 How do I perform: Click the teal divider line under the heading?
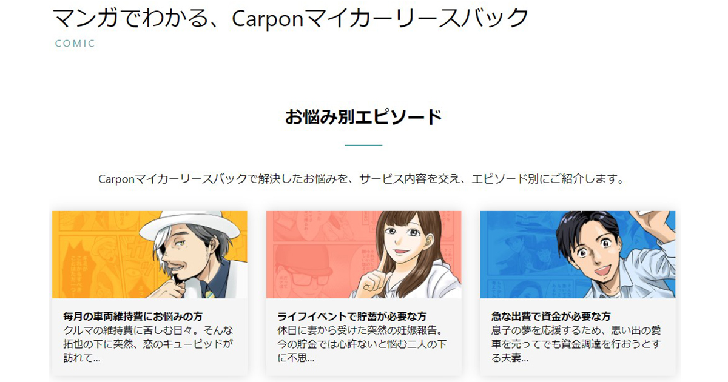point(363,146)
